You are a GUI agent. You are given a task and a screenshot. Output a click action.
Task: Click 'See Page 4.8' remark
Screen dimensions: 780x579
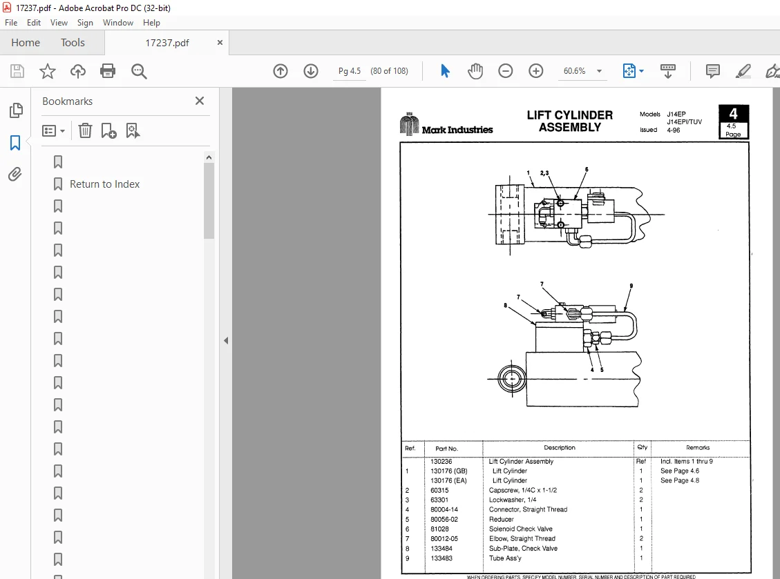pos(680,480)
